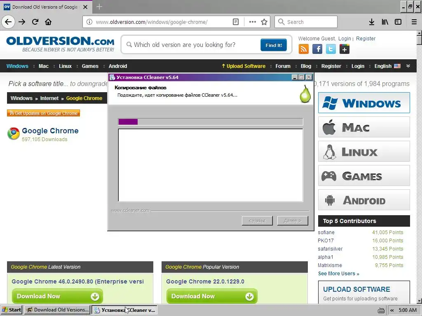This screenshot has height=316, width=422.
Task: Click Internet in the breadcrumb
Action: pyautogui.click(x=49, y=98)
